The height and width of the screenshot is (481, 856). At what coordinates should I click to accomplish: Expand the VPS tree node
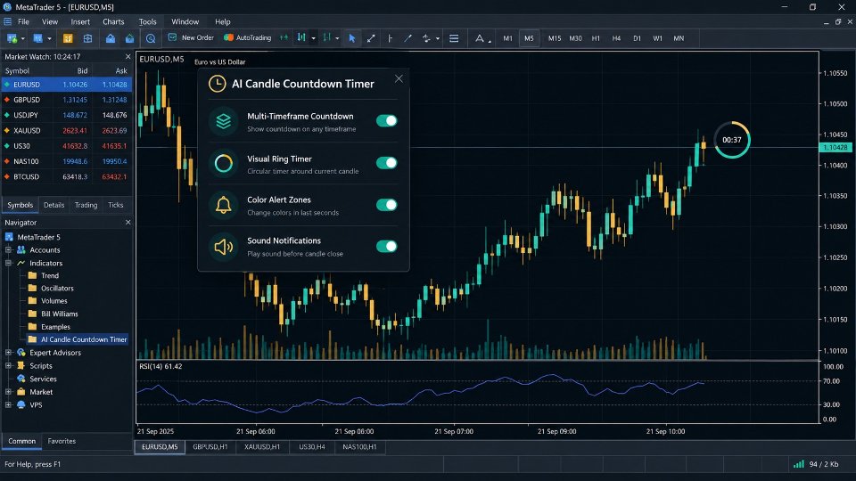9,404
